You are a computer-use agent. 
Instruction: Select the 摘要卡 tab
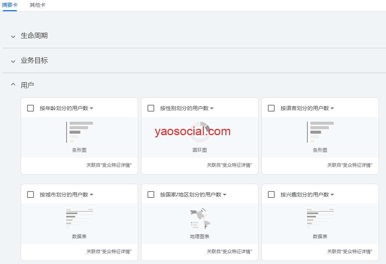[10, 5]
